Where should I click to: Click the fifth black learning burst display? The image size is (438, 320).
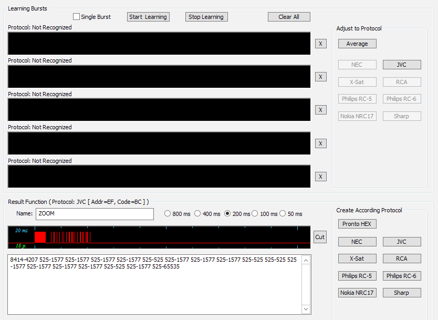click(159, 177)
